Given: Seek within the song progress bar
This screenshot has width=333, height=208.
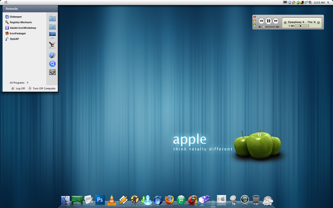Looking at the screenshot, I should [302, 26].
